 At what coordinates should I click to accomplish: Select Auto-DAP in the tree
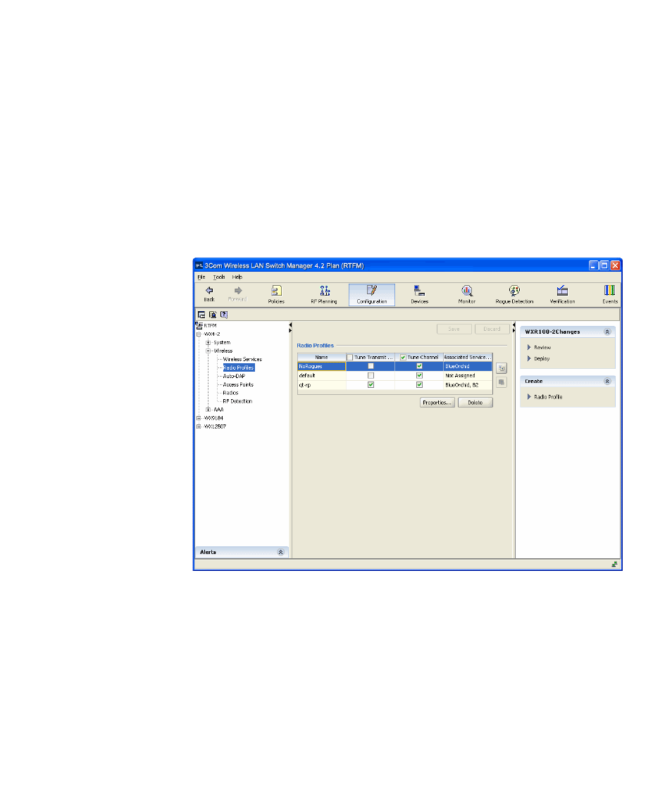pyautogui.click(x=234, y=377)
